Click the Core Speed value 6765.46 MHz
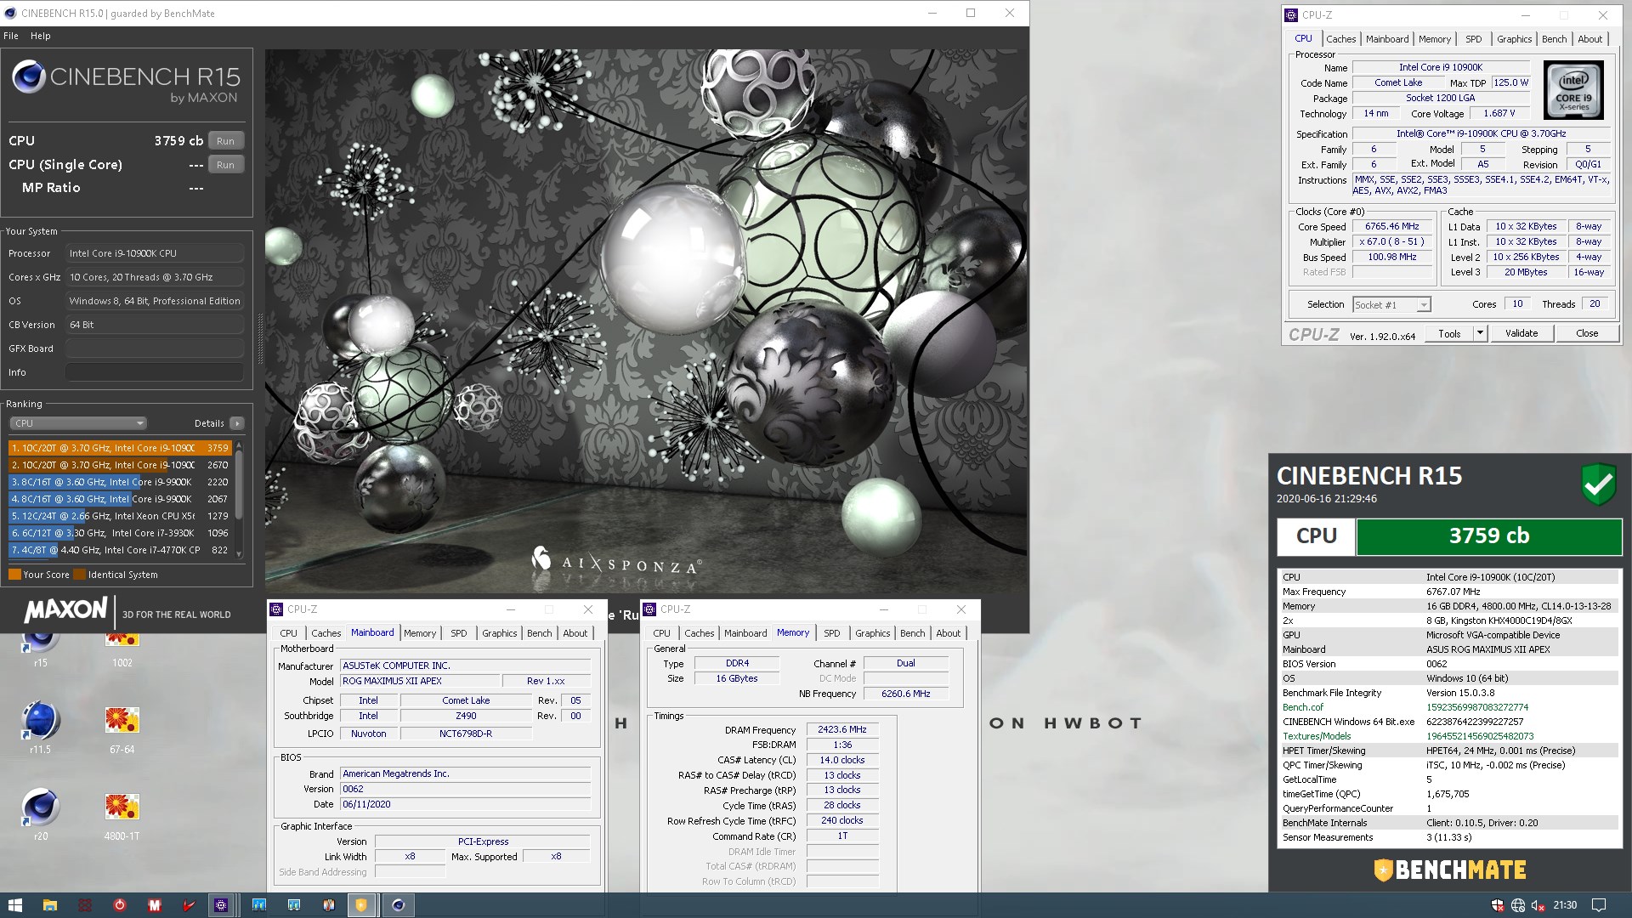 pos(1391,227)
